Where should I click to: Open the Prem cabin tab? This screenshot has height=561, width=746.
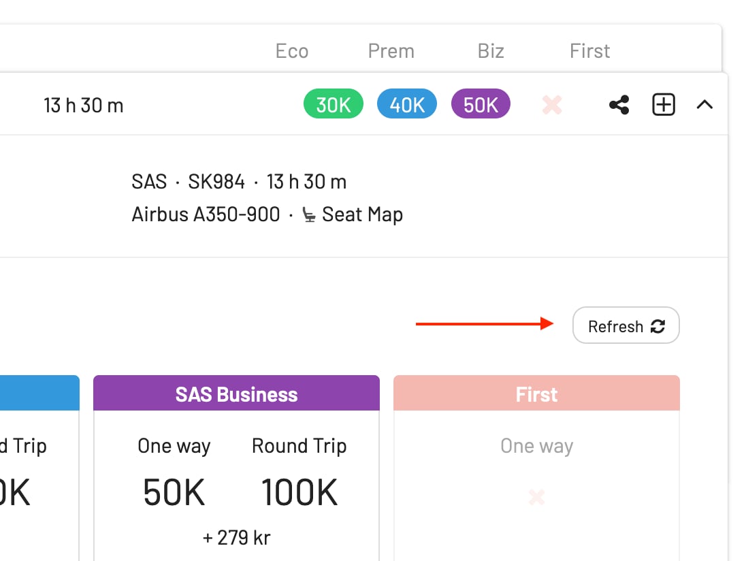pyautogui.click(x=391, y=50)
